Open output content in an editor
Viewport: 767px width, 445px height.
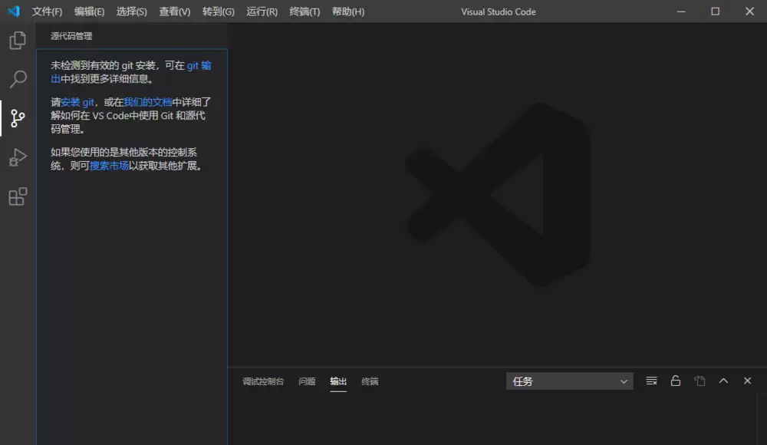pos(699,381)
